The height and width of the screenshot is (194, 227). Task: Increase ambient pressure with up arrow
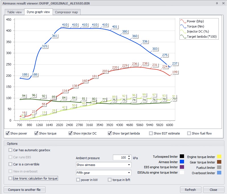pyautogui.click(x=129, y=156)
